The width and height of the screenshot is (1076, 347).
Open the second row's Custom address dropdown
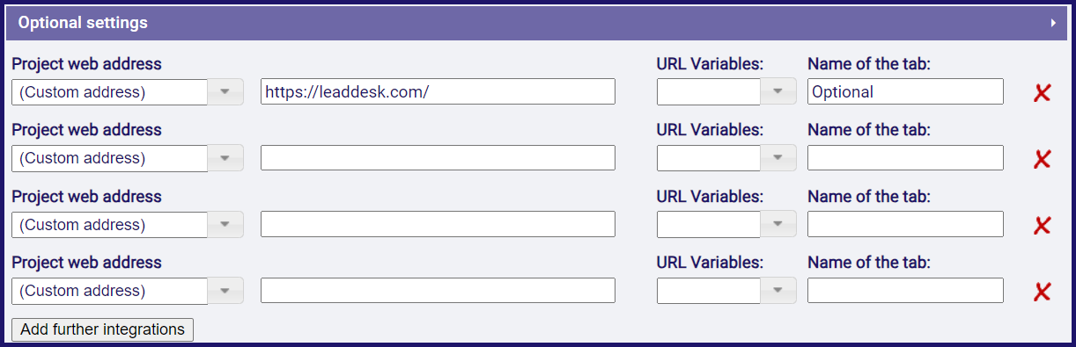point(128,158)
